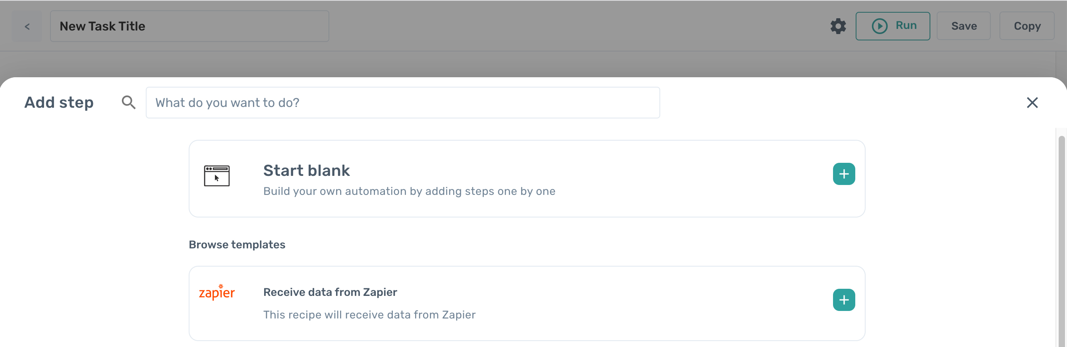
Task: Click the play icon inside Run
Action: [880, 26]
